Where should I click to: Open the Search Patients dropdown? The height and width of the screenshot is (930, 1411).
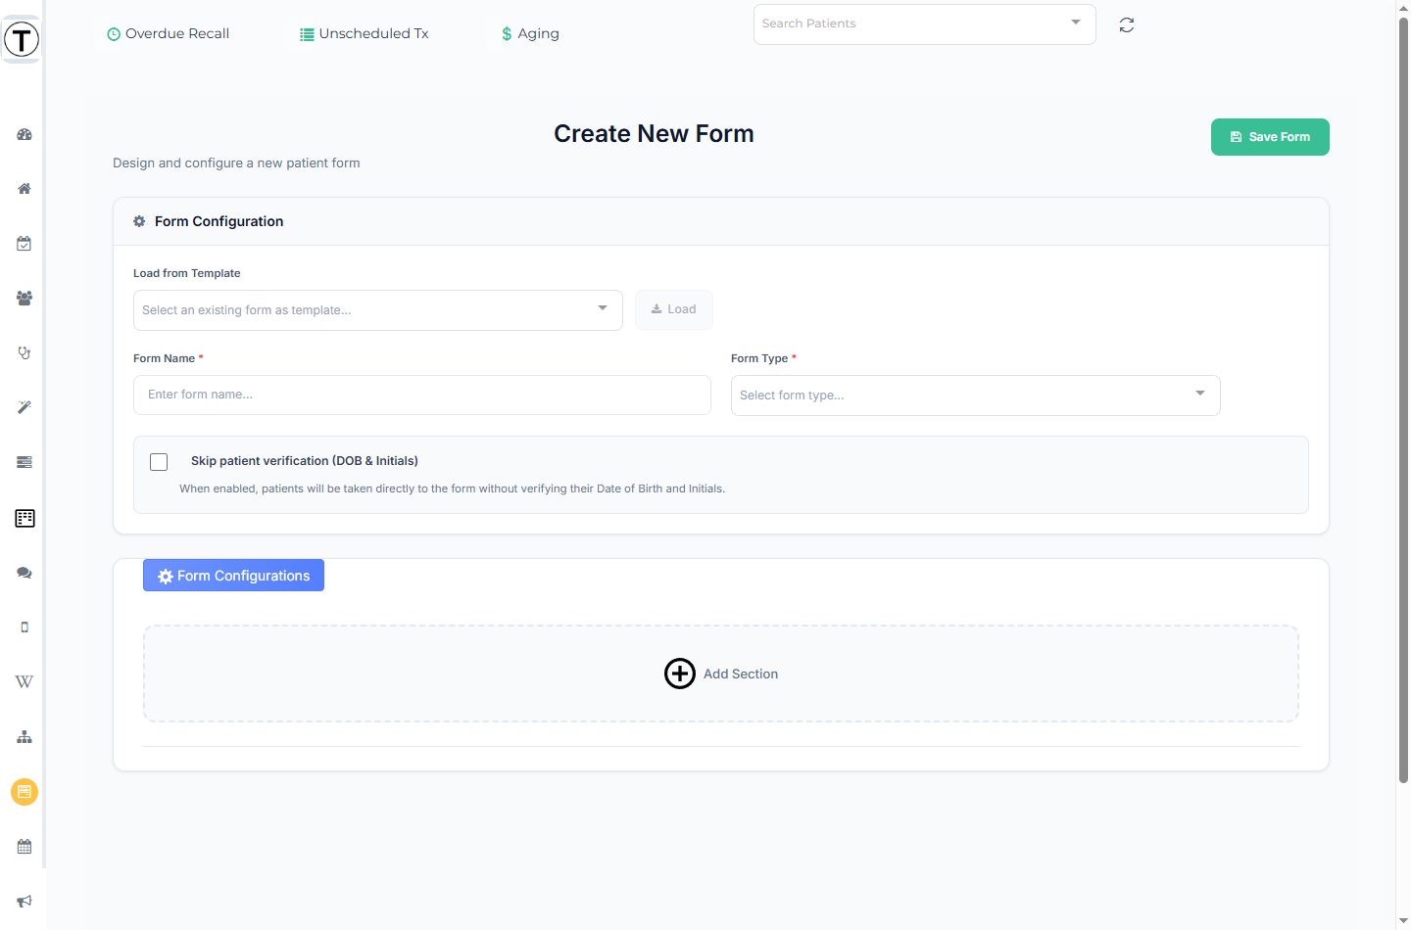[924, 24]
